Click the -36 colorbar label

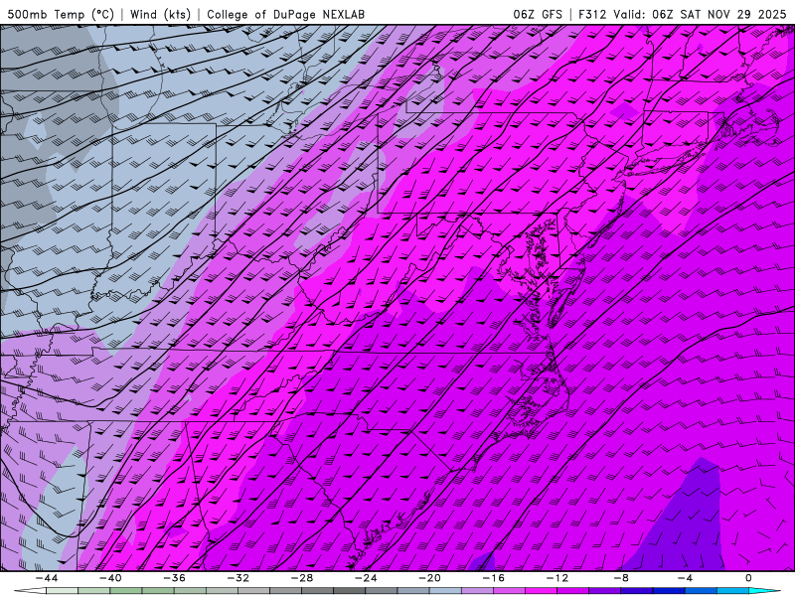175,578
